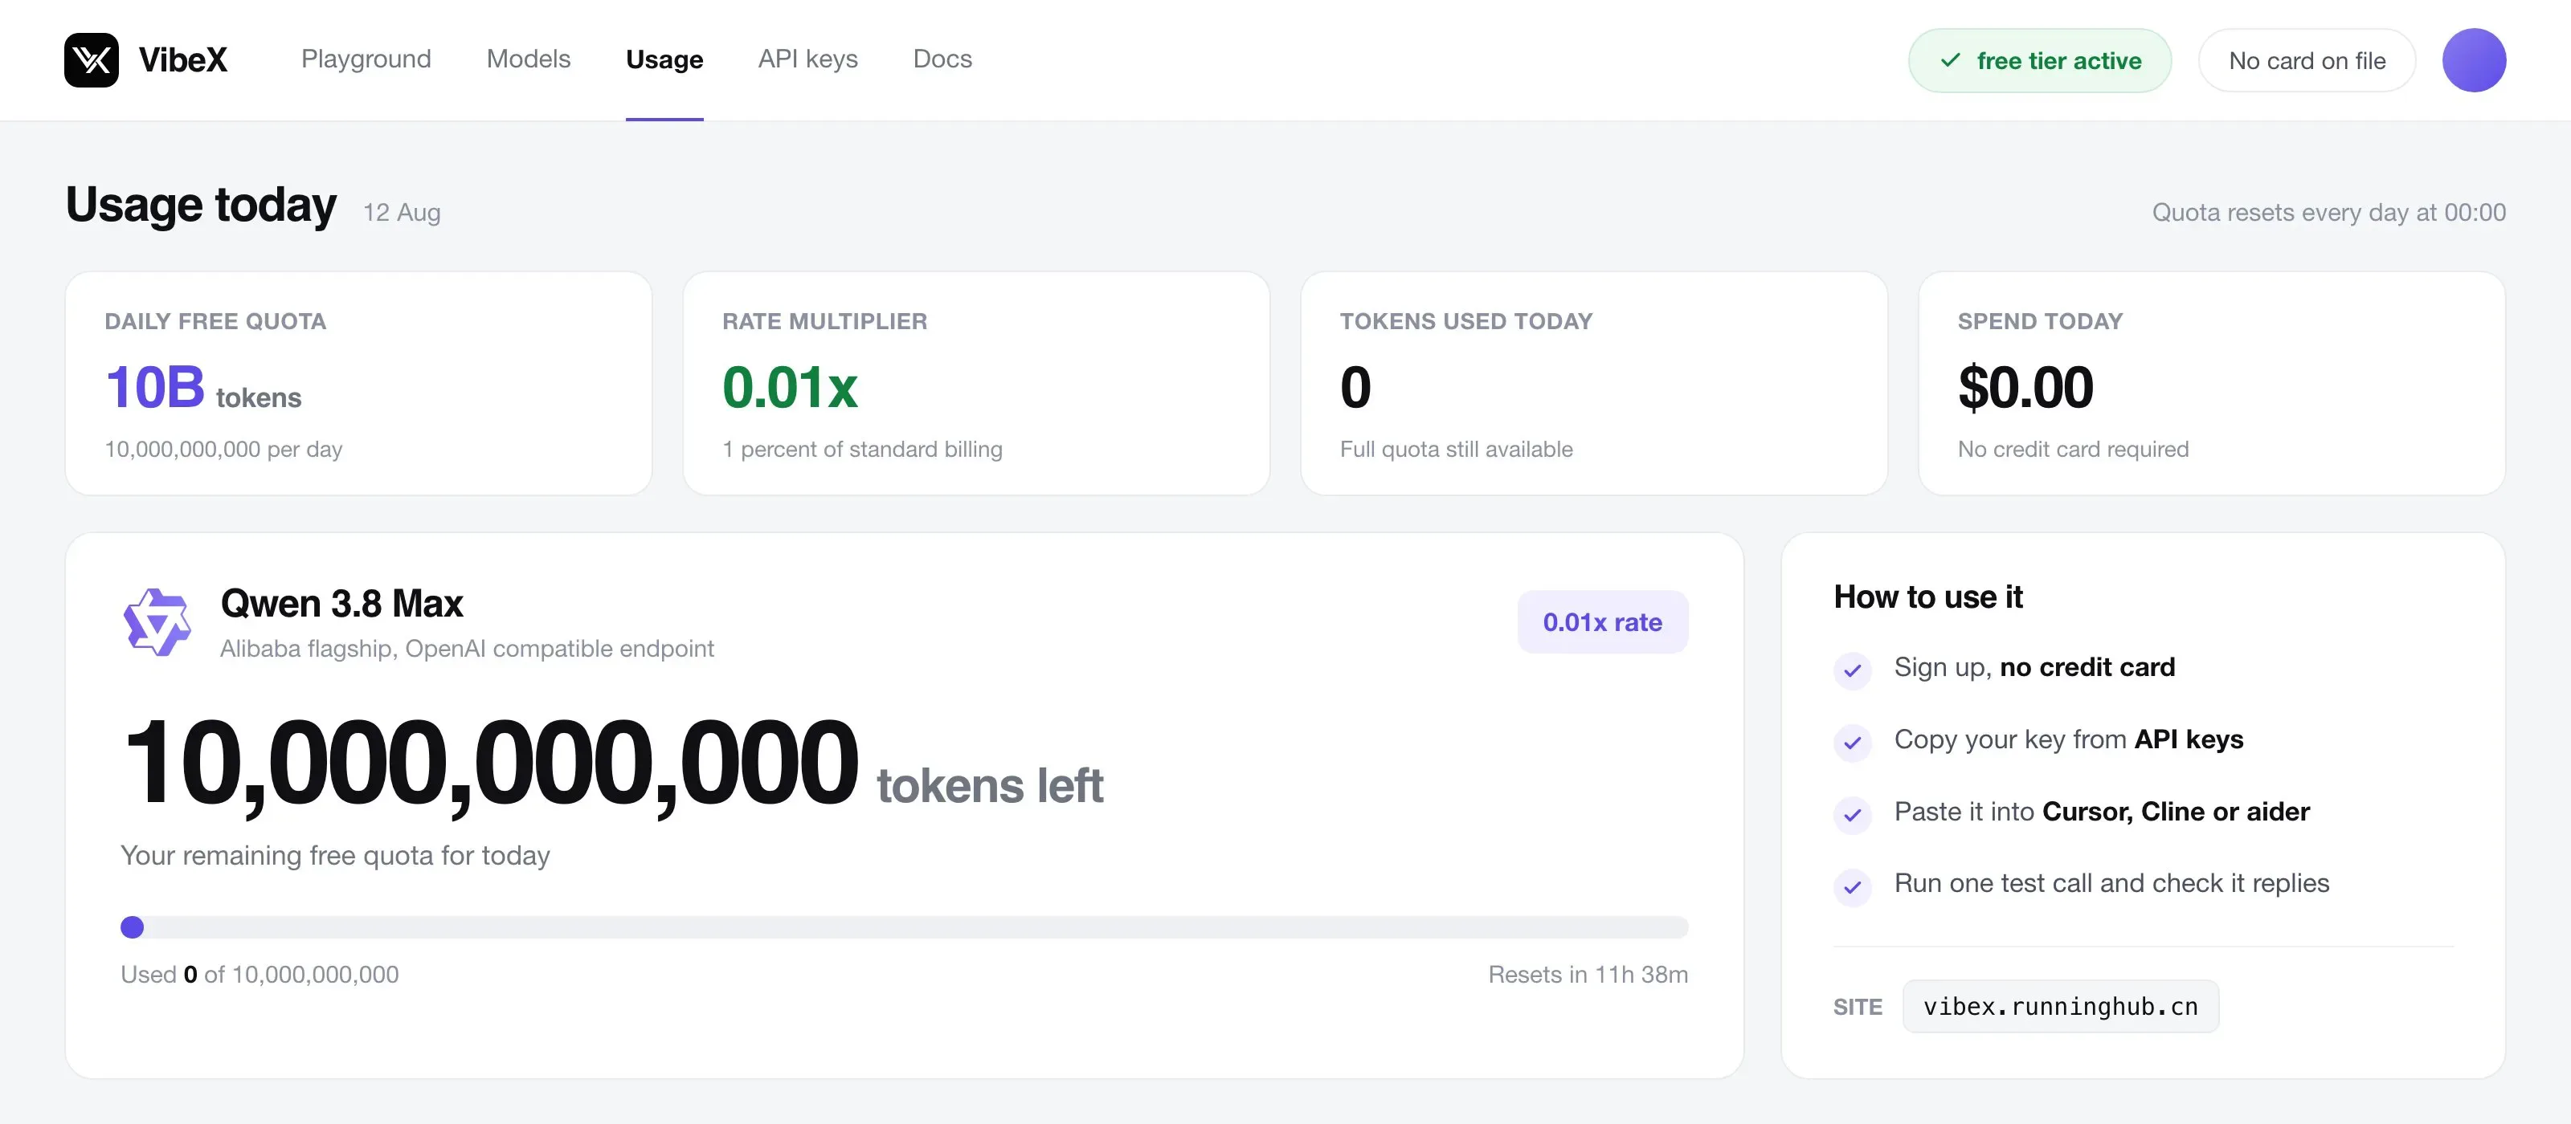The width and height of the screenshot is (2571, 1124).
Task: Click the Tokens Used Today card
Action: (x=1594, y=383)
